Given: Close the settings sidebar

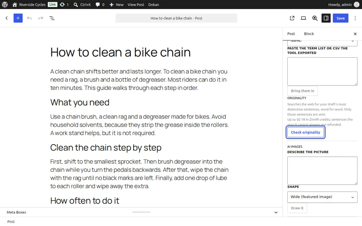Looking at the screenshot, I should tap(355, 34).
